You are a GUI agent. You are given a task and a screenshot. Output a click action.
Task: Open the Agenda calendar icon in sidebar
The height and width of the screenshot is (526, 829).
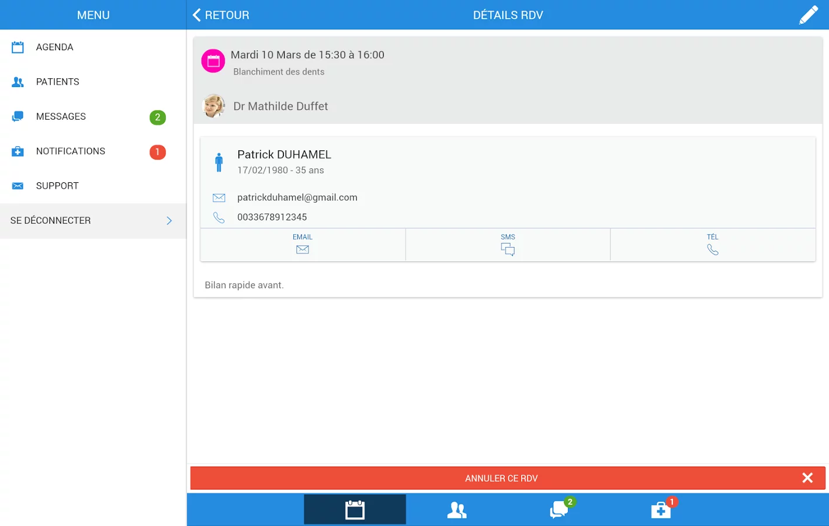[x=18, y=47]
